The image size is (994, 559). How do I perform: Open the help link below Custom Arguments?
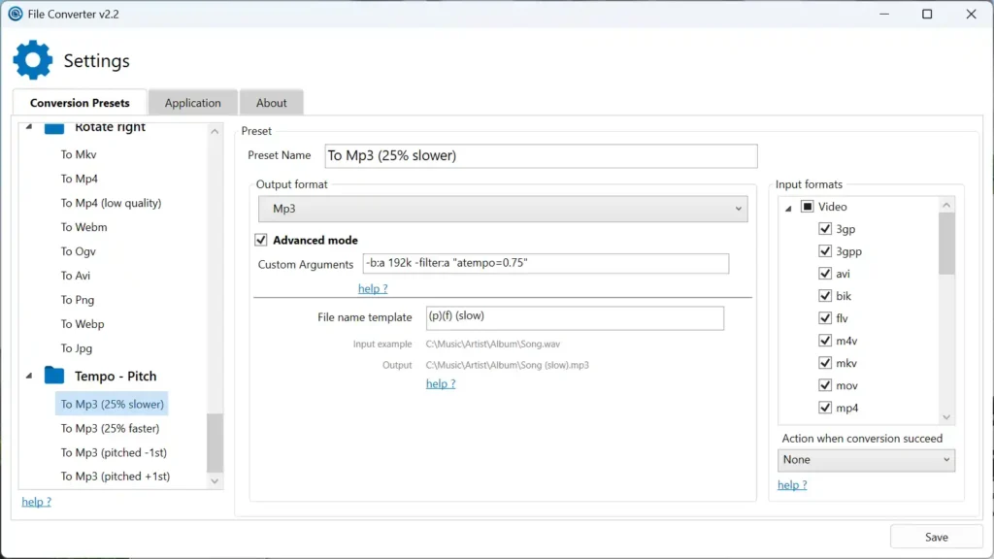pos(373,288)
